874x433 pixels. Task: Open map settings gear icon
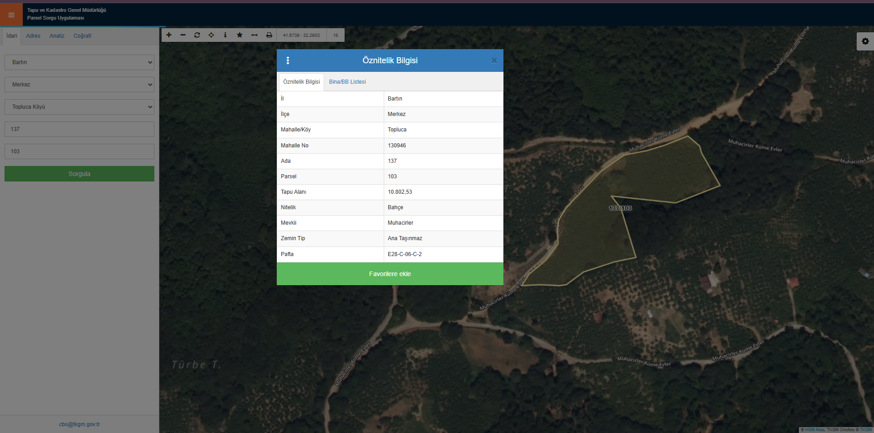(x=865, y=41)
